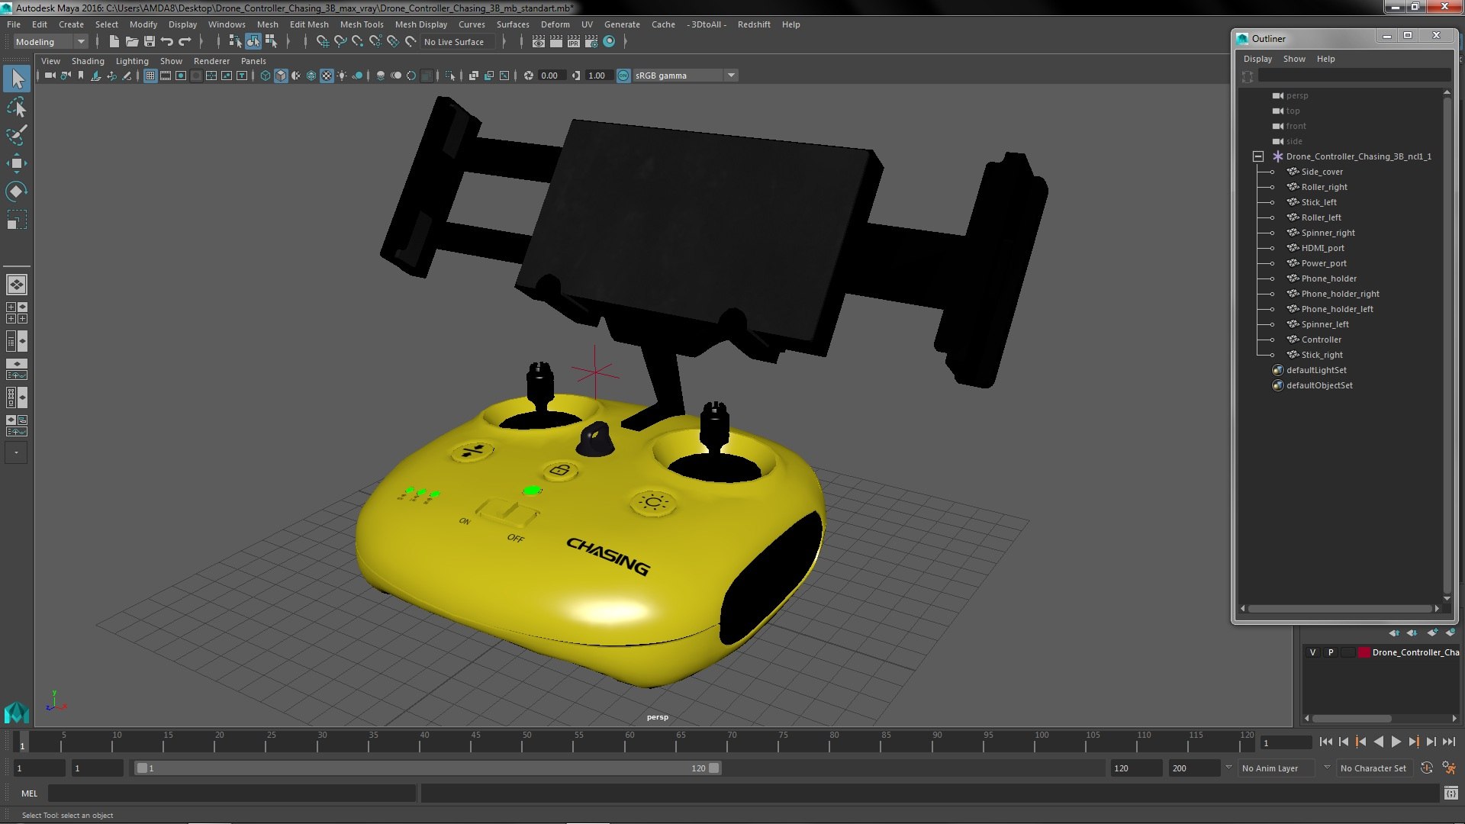Select the arrow Select tool
1465x824 pixels.
[x=17, y=79]
